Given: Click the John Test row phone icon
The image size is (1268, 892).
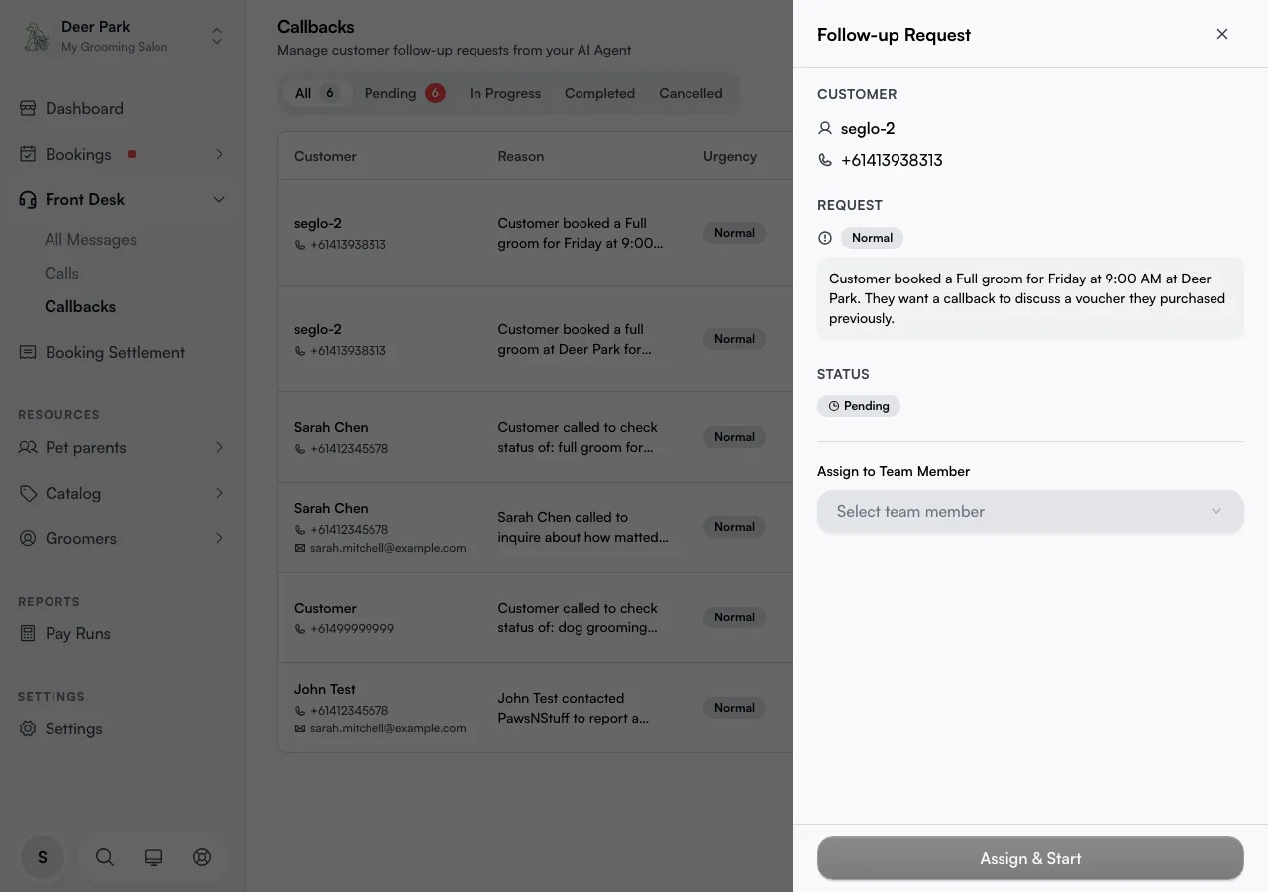Looking at the screenshot, I should (300, 711).
